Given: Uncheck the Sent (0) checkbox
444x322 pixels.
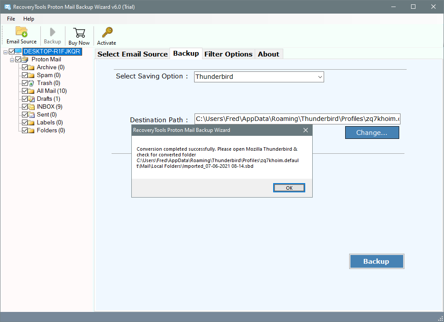Looking at the screenshot, I should pyautogui.click(x=25, y=114).
